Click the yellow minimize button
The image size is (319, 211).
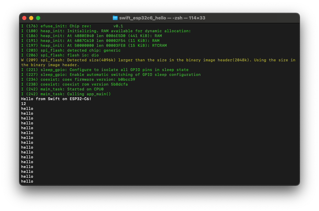[31, 18]
